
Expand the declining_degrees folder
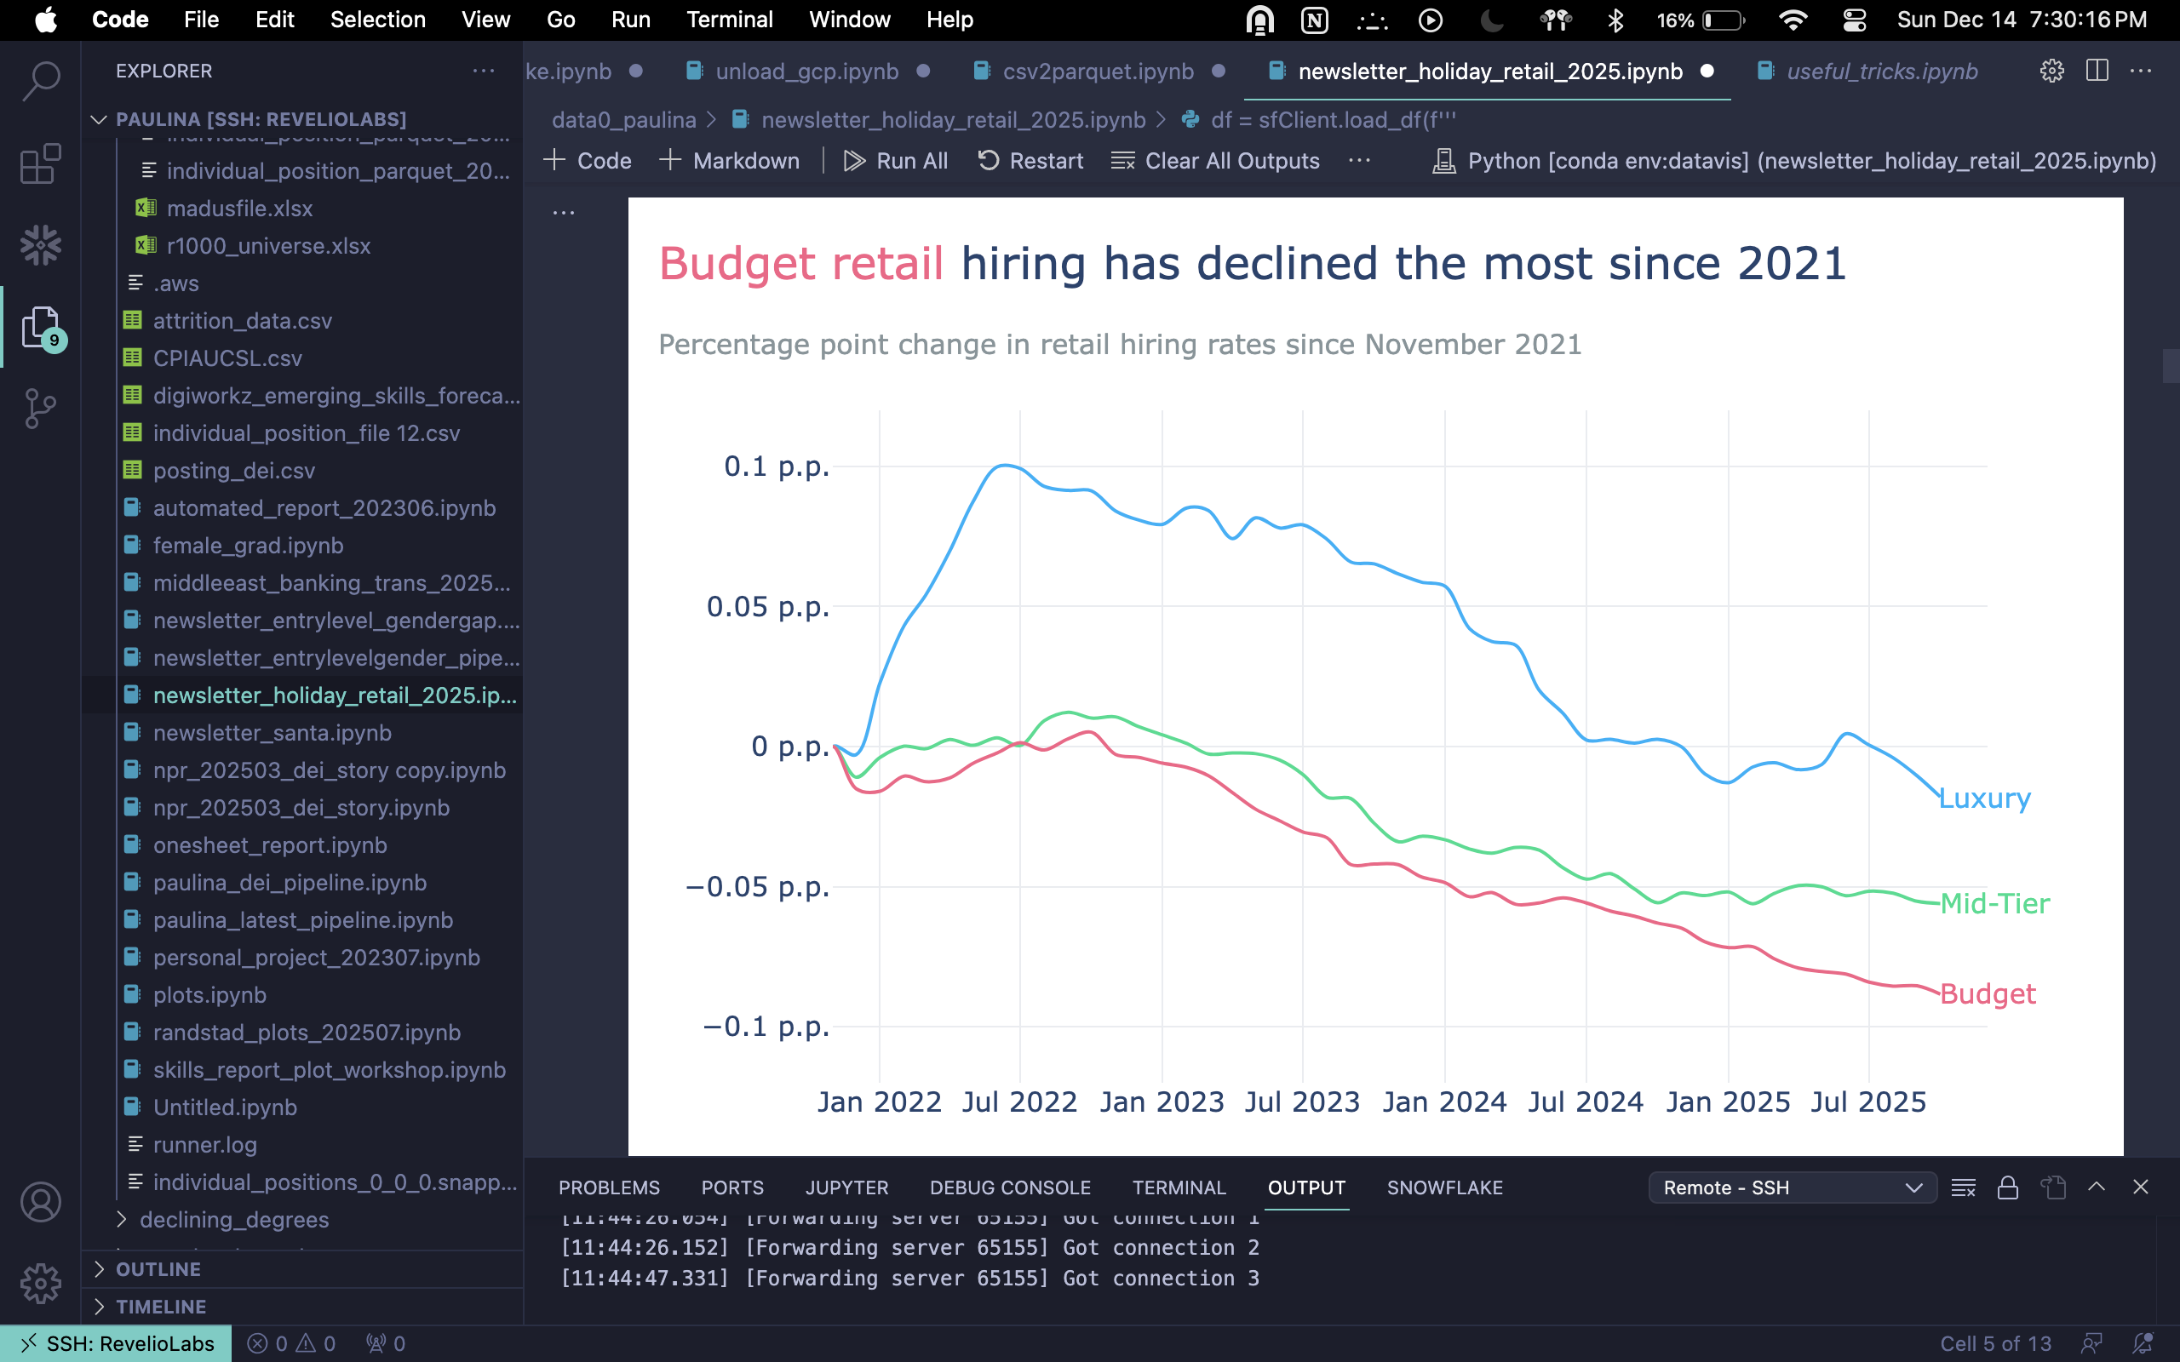[234, 1220]
